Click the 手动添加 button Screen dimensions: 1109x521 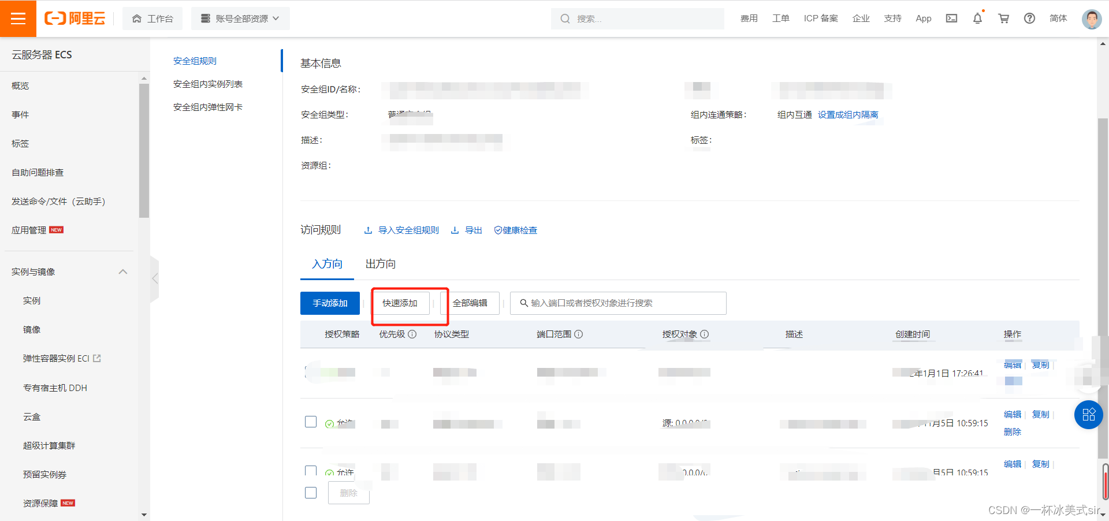pos(330,303)
